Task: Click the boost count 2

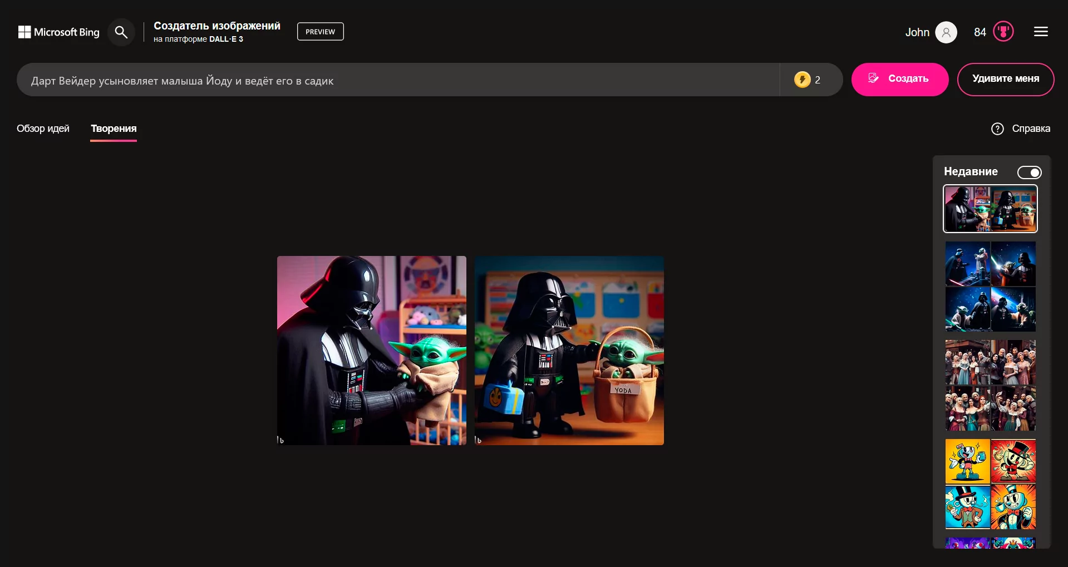Action: [x=818, y=80]
